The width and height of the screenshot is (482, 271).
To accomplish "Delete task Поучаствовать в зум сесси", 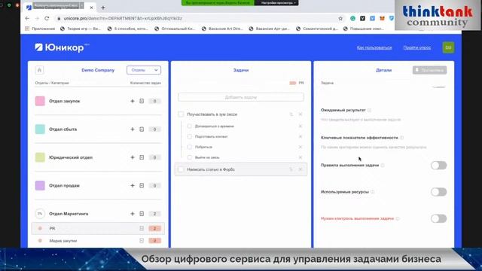I will [x=300, y=114].
